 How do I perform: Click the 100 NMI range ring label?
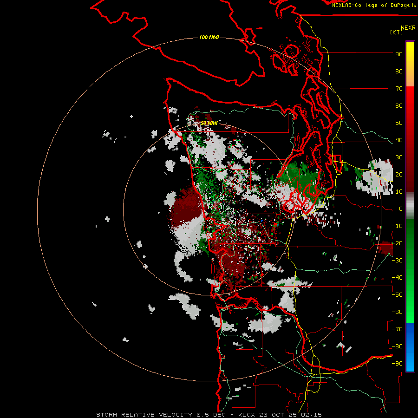[x=209, y=37]
